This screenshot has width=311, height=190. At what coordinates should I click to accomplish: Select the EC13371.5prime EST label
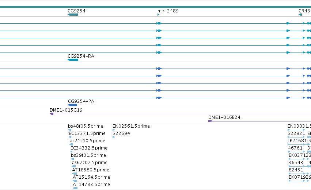[x=87, y=133]
